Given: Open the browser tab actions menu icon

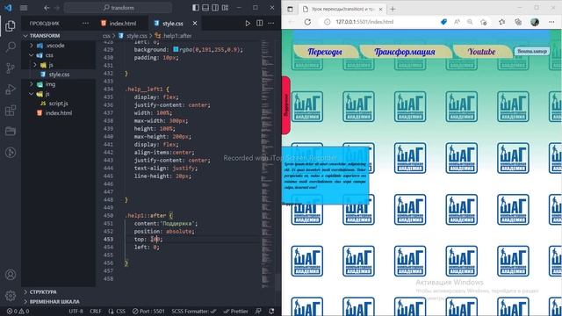Looking at the screenshot, I should (290, 9).
